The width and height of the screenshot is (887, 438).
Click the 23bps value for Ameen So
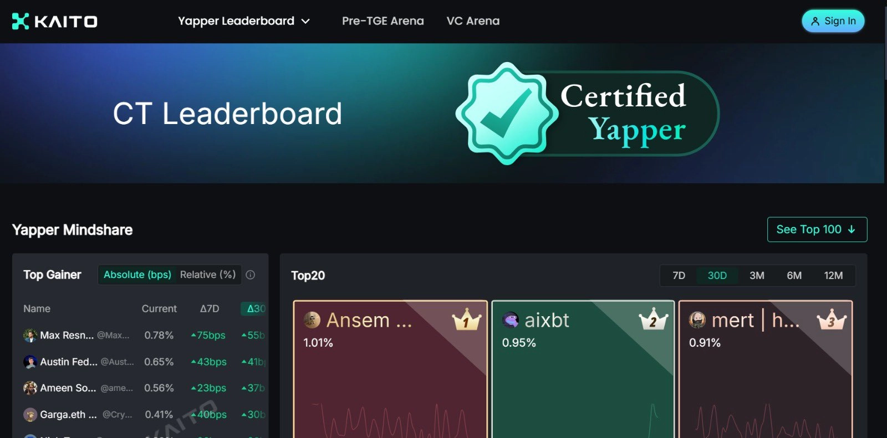tap(208, 388)
